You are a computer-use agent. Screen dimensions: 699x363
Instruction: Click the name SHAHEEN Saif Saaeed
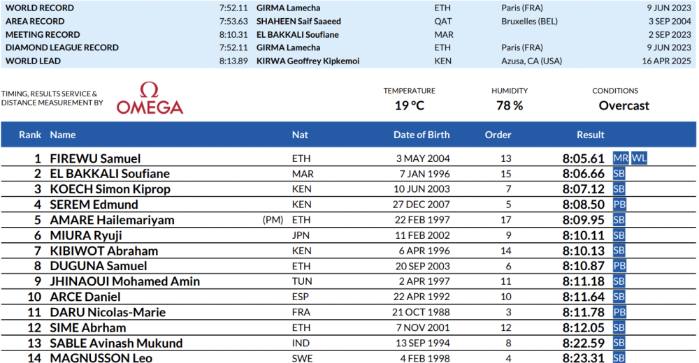click(x=298, y=22)
